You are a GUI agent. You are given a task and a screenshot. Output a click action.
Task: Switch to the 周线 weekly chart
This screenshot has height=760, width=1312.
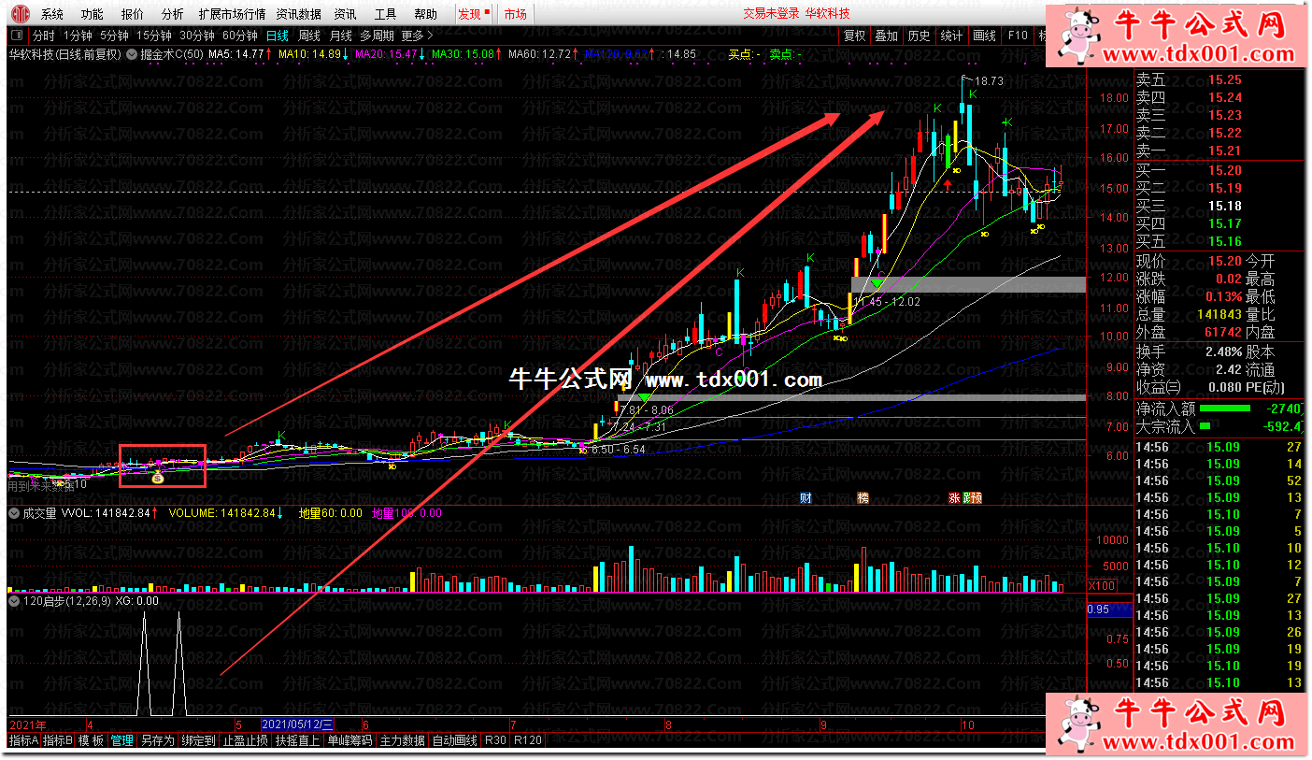click(309, 36)
